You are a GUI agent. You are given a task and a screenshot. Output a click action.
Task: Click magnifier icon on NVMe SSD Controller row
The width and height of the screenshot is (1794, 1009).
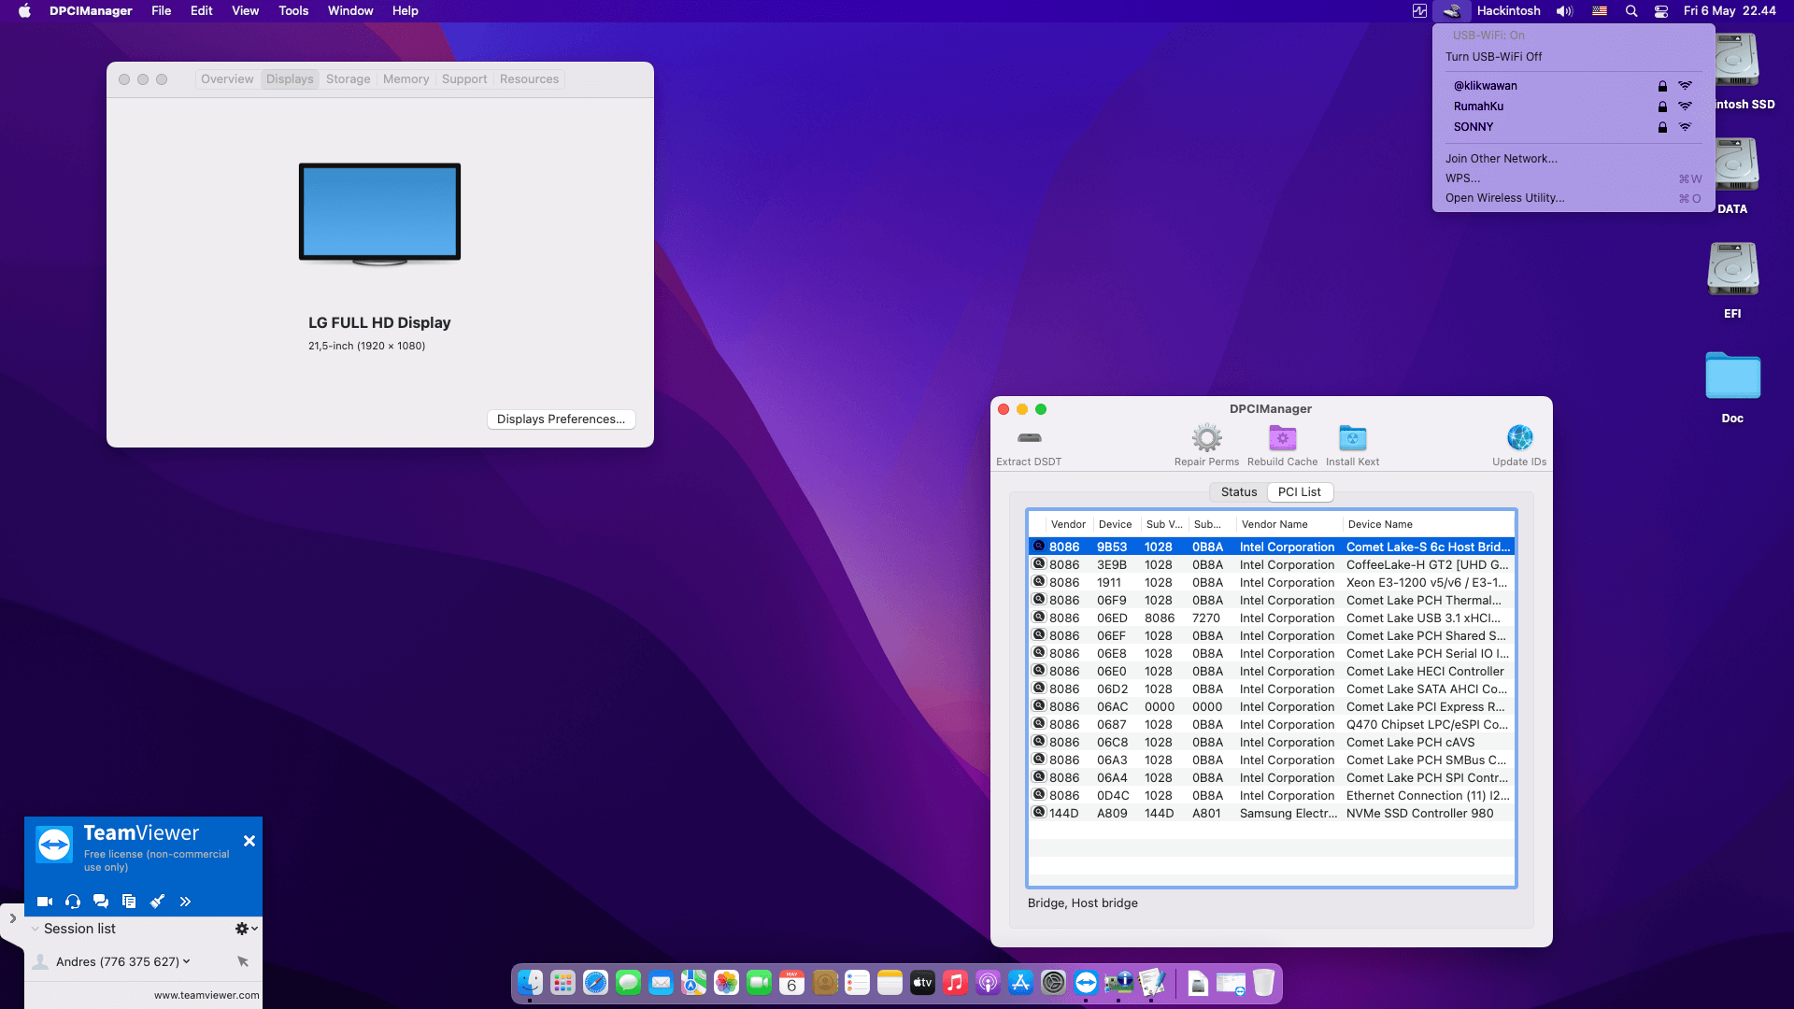coord(1038,813)
